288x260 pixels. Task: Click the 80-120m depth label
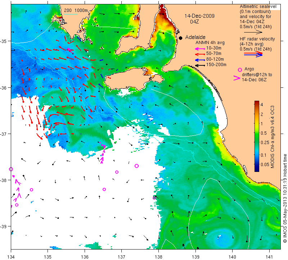pyautogui.click(x=215, y=59)
